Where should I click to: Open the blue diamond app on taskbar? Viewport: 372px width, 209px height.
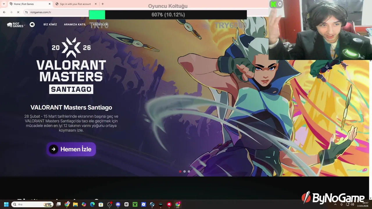tap(152, 204)
